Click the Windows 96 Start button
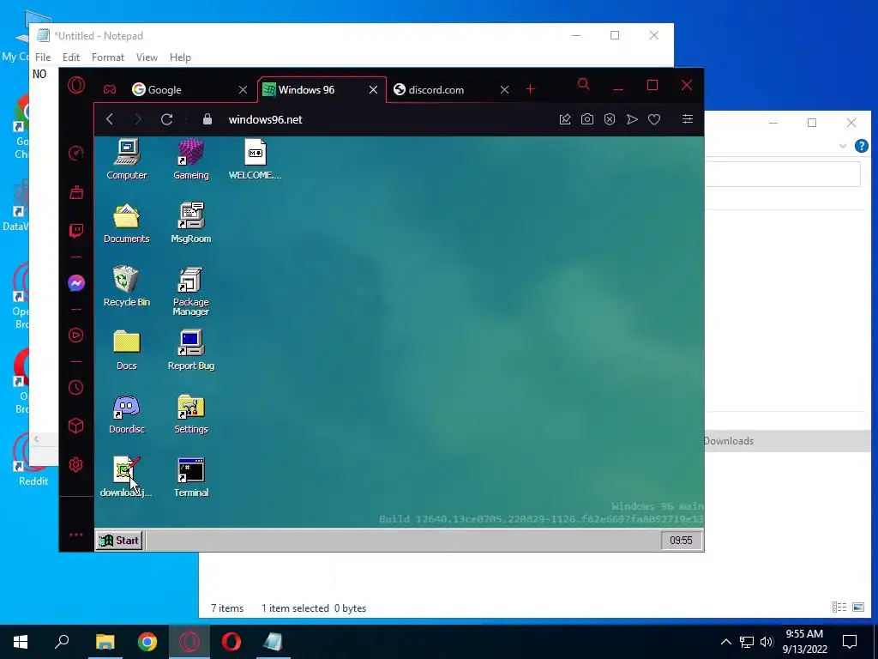Screen dimensions: 878x659 tap(119, 541)
